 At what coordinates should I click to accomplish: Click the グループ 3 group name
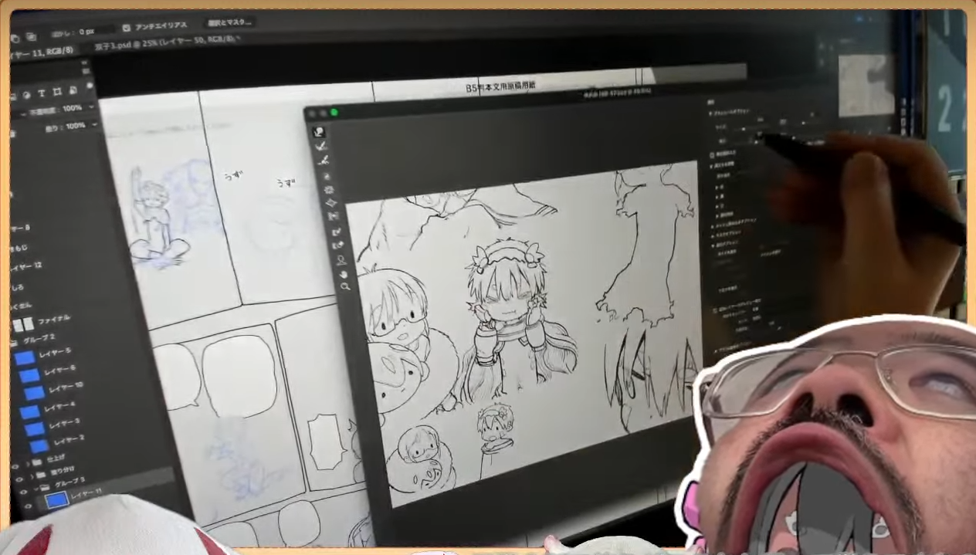pos(69,482)
